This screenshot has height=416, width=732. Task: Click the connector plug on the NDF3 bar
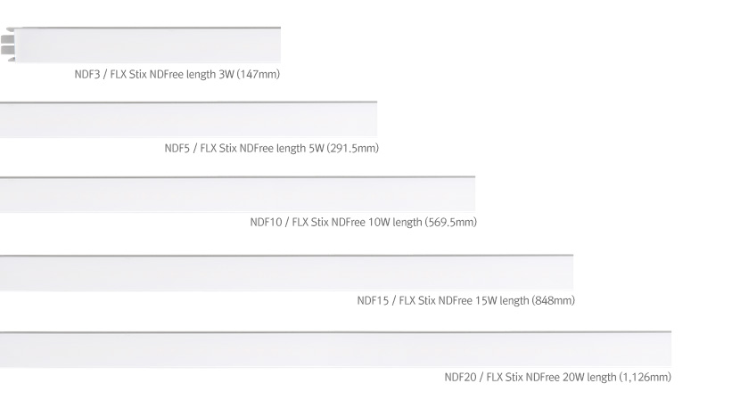point(9,46)
